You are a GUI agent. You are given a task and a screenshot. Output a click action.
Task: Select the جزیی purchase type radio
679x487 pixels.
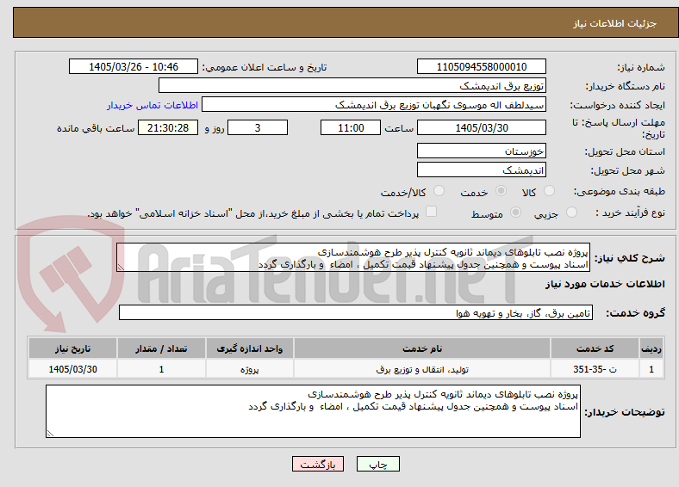571,212
